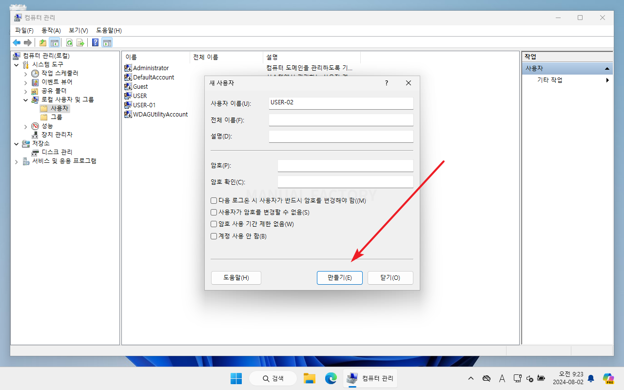Open the 동작(A) menu
Screen dimensions: 624x390
tap(51, 30)
